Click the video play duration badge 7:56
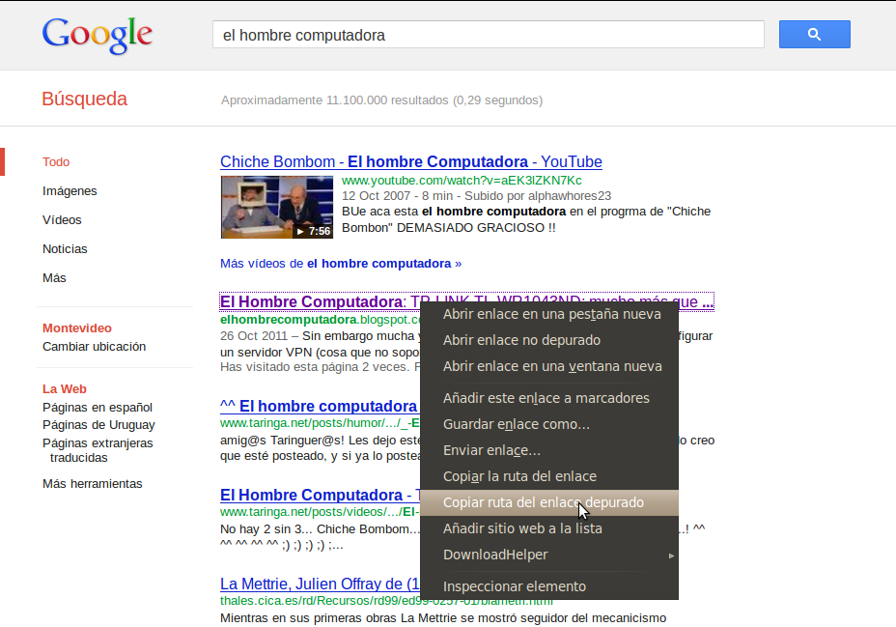The image size is (896, 627). [x=313, y=231]
